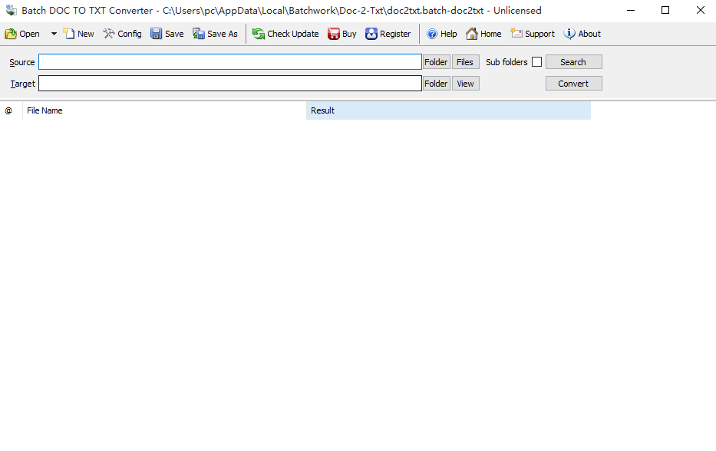Open the Support option
The width and height of the screenshot is (716, 451).
(x=533, y=34)
